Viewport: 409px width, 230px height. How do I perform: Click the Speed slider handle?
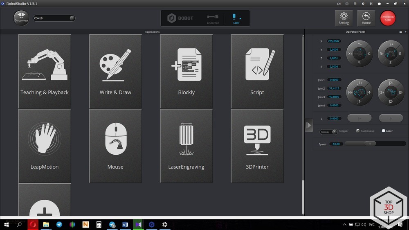[x=370, y=143]
